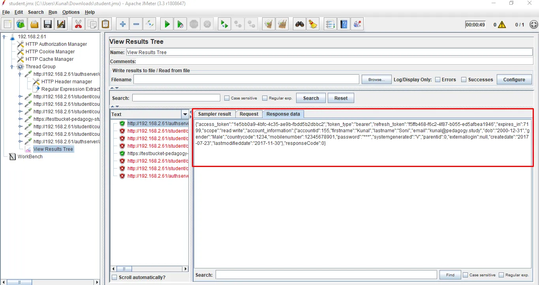This screenshot has height=285, width=539.
Task: Click the Reset button
Action: pyautogui.click(x=341, y=98)
